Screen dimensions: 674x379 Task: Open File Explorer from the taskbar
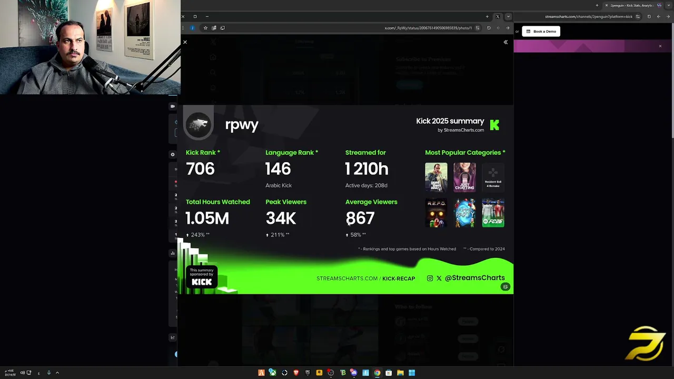point(400,373)
